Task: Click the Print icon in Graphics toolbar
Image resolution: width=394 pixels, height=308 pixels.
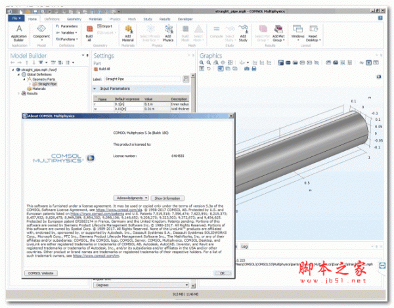Action: (254, 68)
